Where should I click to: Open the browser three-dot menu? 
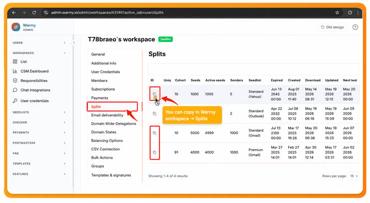pos(358,13)
